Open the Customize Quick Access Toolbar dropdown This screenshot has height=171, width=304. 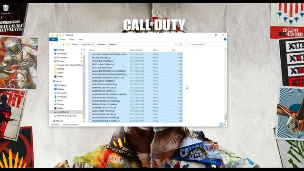pos(63,35)
